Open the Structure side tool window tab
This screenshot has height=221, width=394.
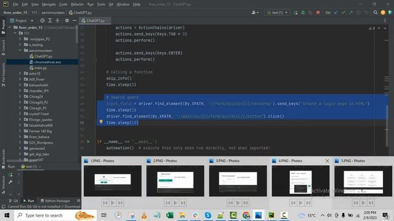tap(3, 185)
